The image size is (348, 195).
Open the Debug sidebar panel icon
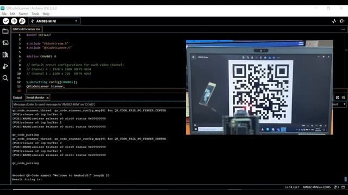[5, 66]
